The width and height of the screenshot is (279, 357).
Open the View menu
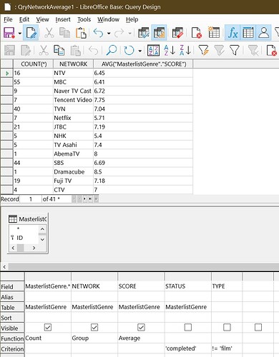pyautogui.click(x=42, y=19)
